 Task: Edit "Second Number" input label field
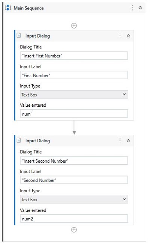[74, 180]
